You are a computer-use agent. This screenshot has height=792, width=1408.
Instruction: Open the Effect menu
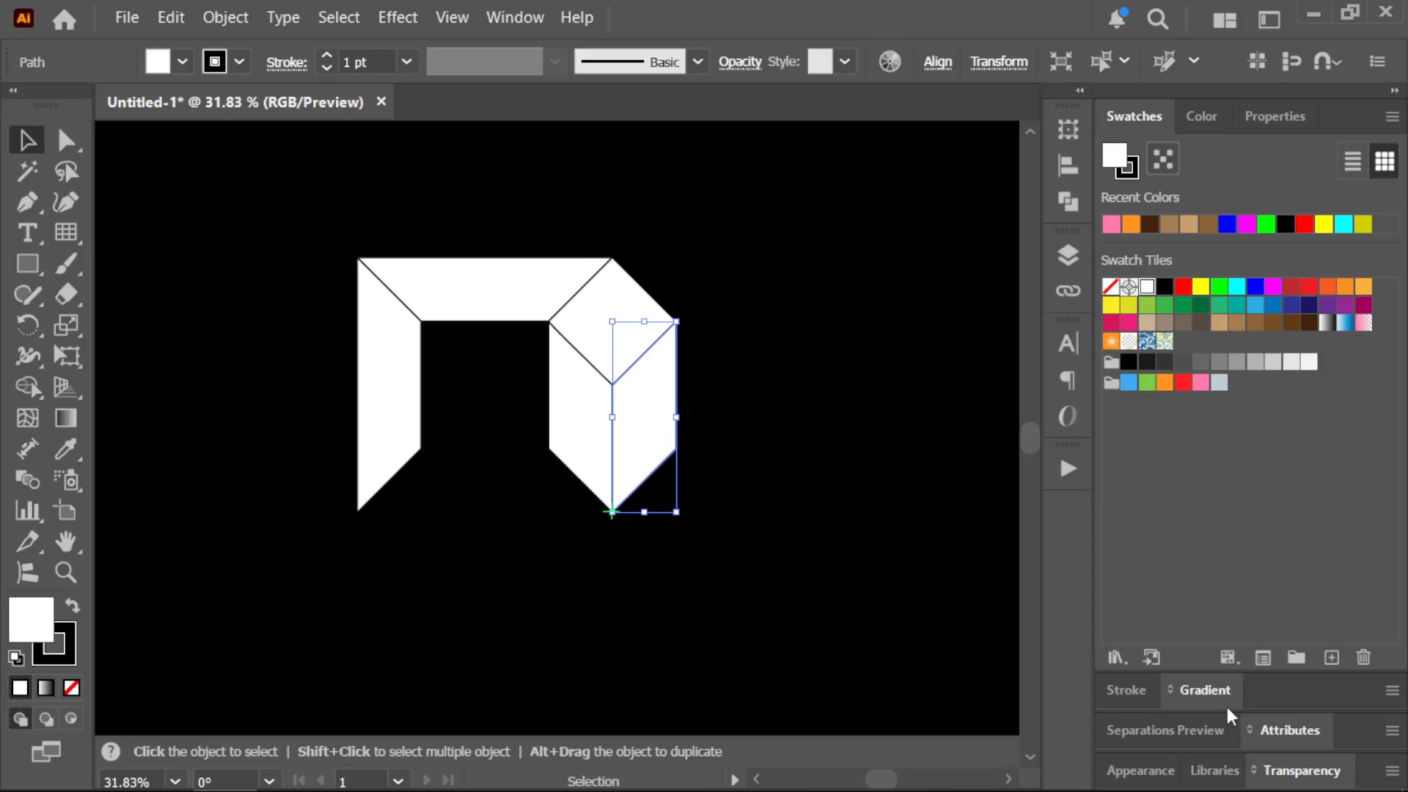(397, 18)
